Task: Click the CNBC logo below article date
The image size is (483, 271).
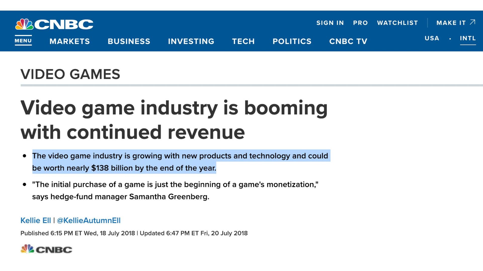Action: (46, 249)
